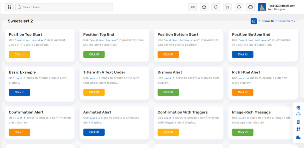This screenshot has width=304, height=148.
Task: Click the Position Top End Click it! button
Action: [x=94, y=54]
